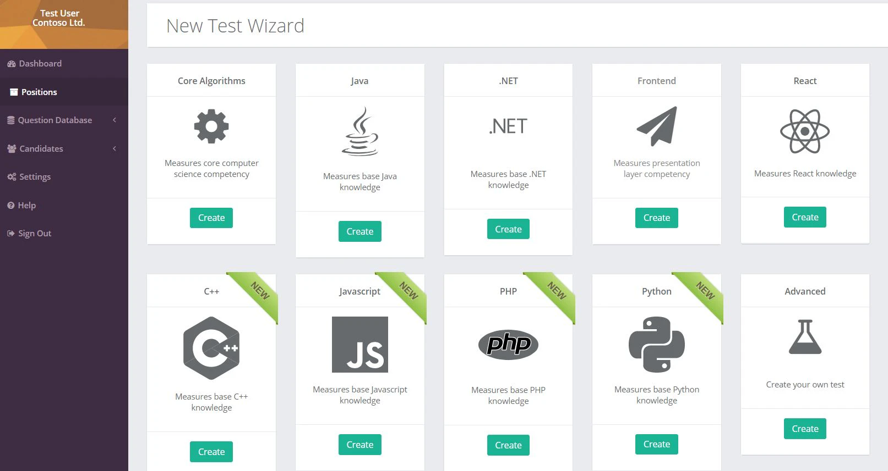
Task: Click the C++ card title
Action: tap(211, 291)
